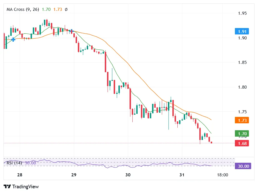Open the 18:00 time axis label

[x=222, y=175]
